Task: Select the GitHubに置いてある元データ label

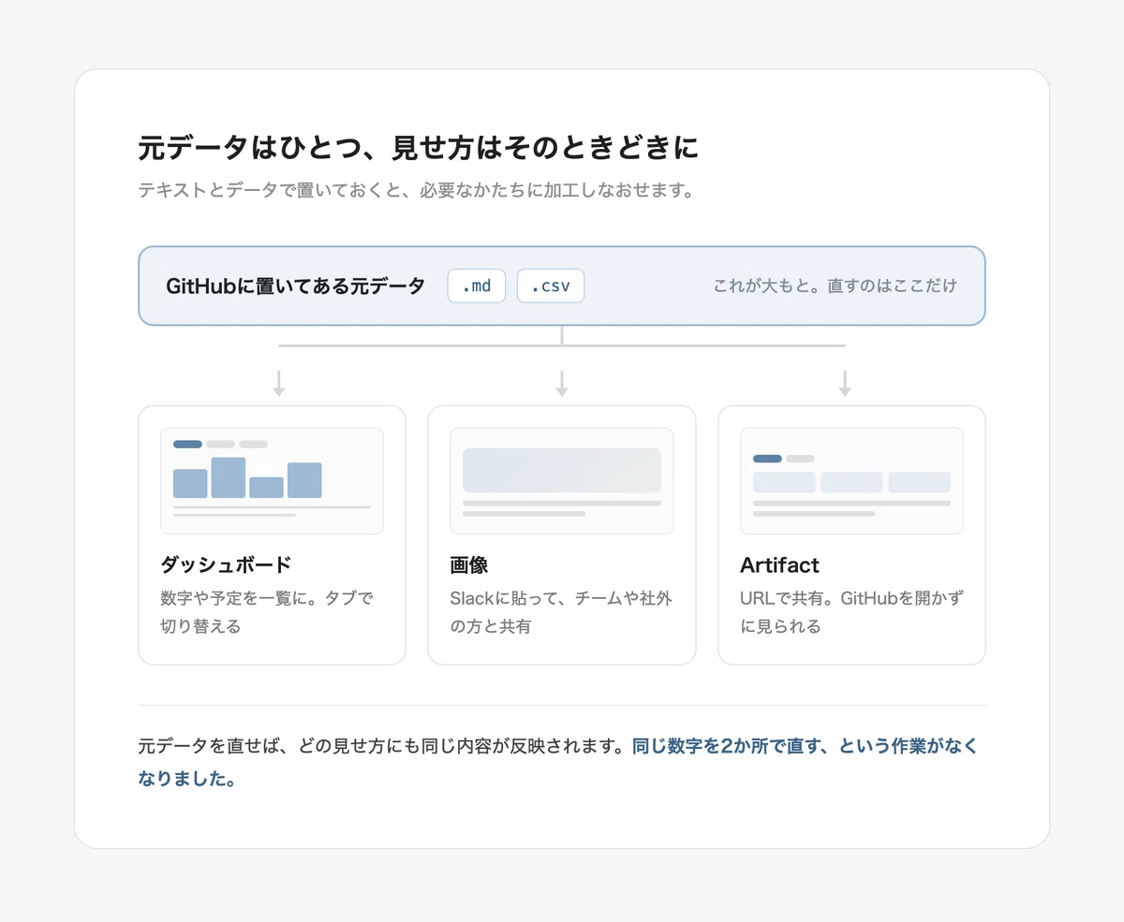Action: [x=295, y=285]
